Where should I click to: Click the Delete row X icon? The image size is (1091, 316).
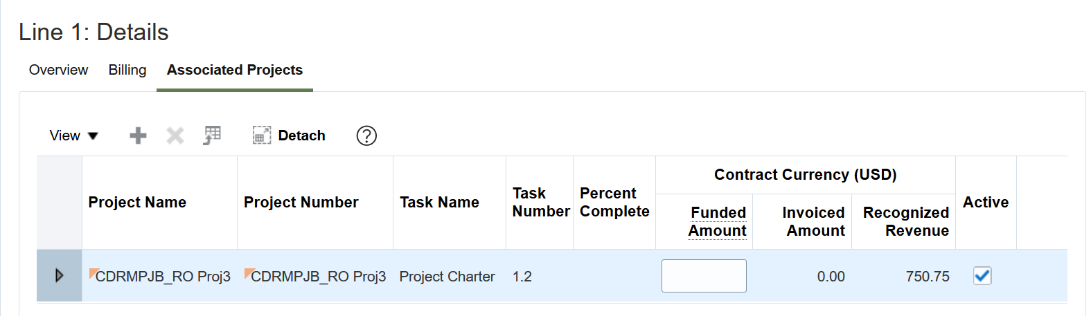tap(175, 136)
